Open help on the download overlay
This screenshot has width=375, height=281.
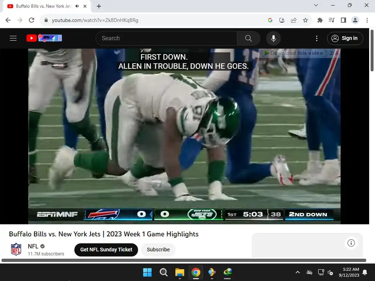tap(331, 53)
